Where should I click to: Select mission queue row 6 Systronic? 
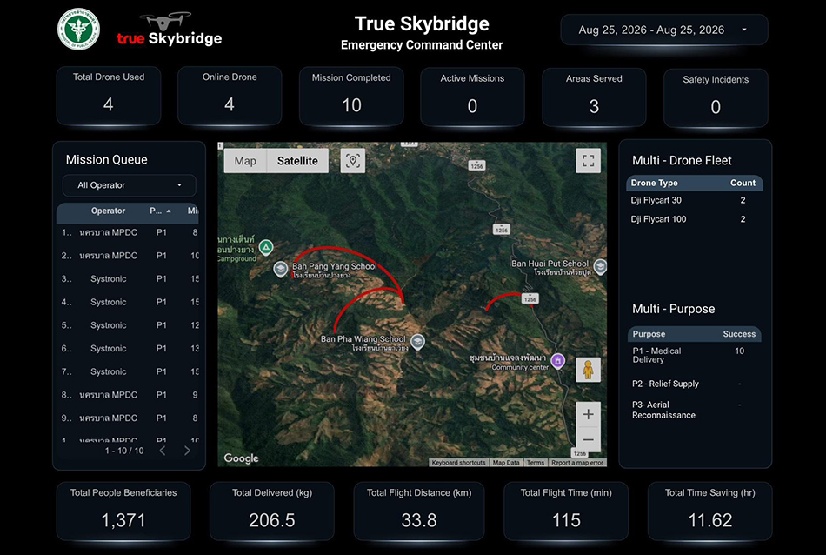pyautogui.click(x=128, y=348)
